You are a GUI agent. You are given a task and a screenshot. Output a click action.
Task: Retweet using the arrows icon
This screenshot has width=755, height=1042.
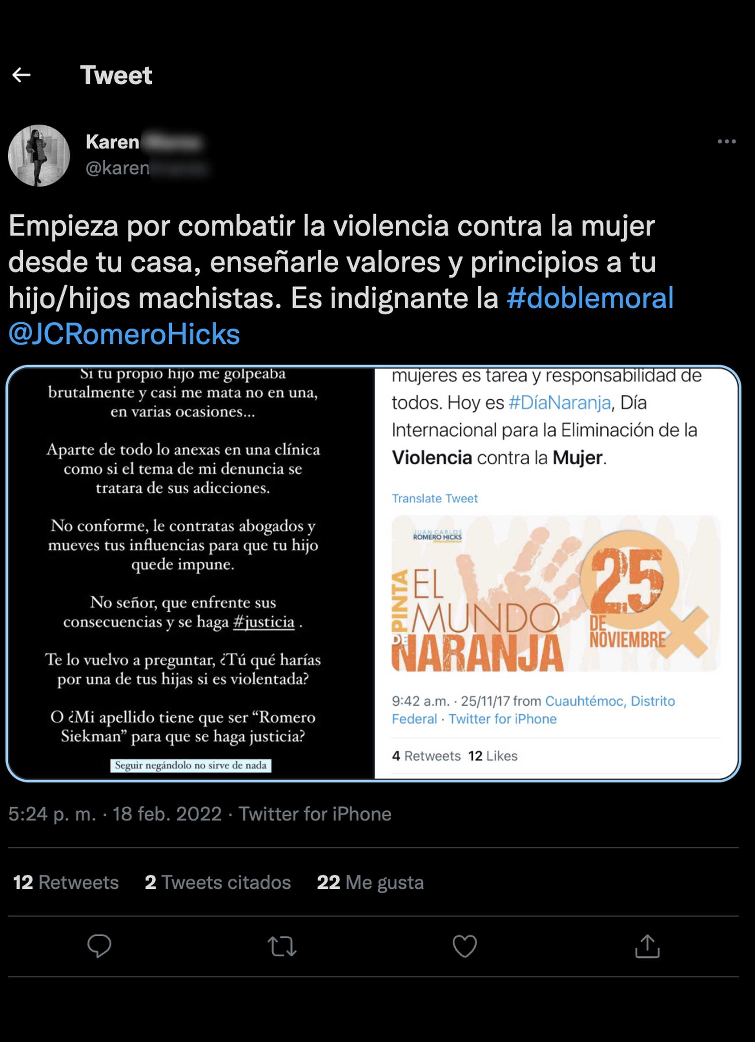coord(282,946)
